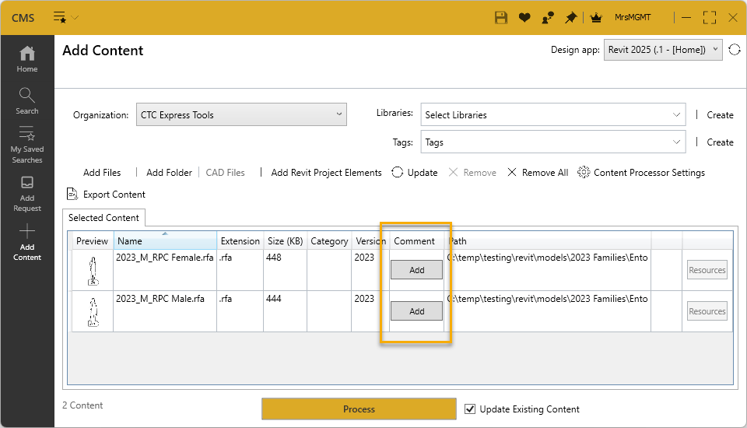Open Search from the sidebar
Viewport: 747px width, 428px height.
(27, 101)
